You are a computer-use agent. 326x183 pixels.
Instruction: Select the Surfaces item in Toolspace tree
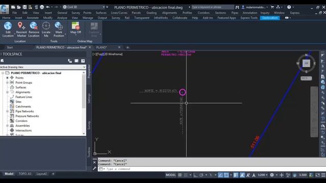pyautogui.click(x=21, y=87)
